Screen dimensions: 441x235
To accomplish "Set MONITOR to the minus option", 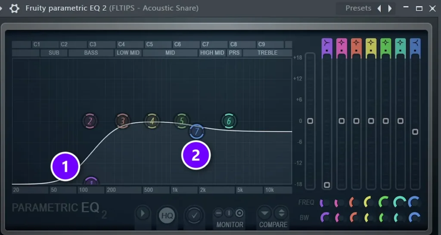I will click(218, 213).
